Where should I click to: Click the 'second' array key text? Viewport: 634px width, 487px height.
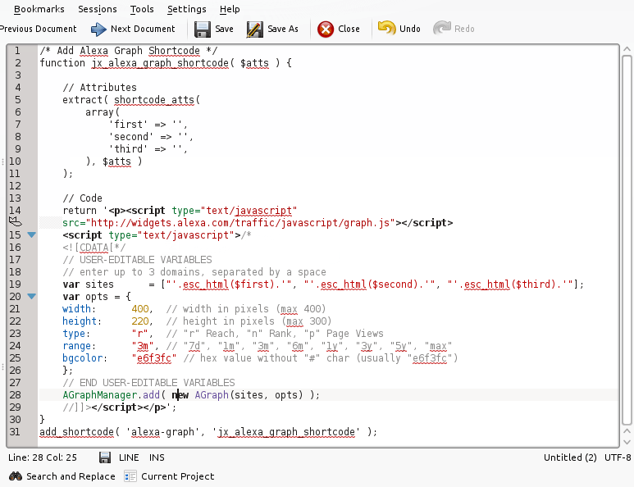click(131, 137)
